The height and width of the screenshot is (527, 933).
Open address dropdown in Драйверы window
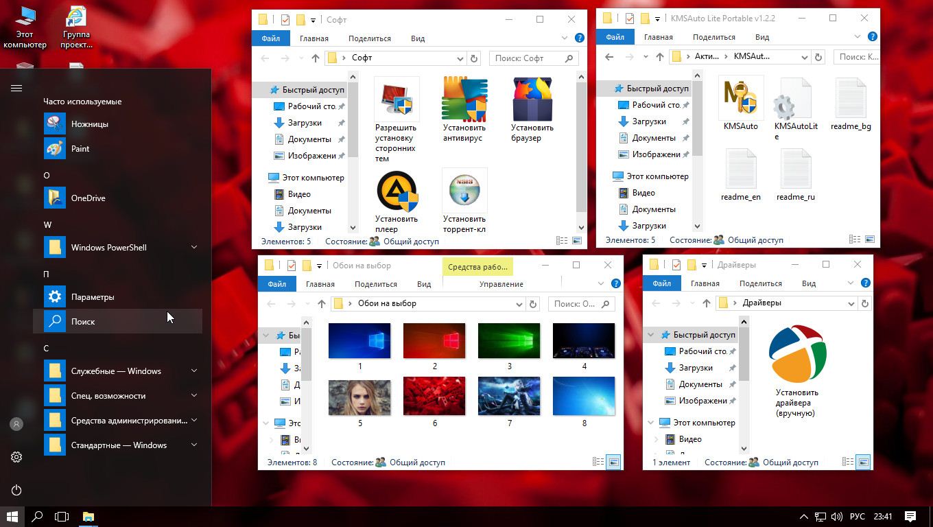point(851,303)
